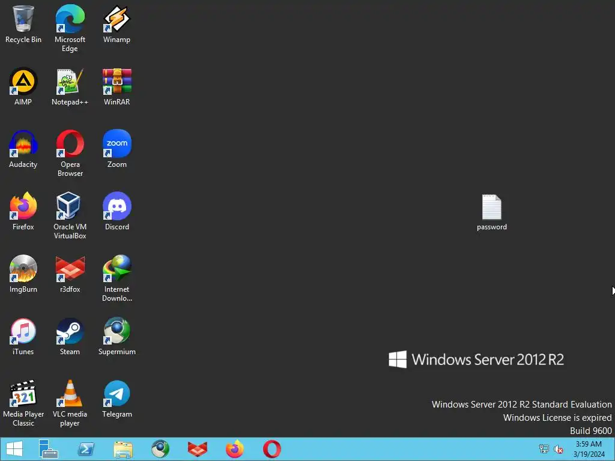
Task: Click the Firefox desktop shortcut
Action: click(23, 211)
